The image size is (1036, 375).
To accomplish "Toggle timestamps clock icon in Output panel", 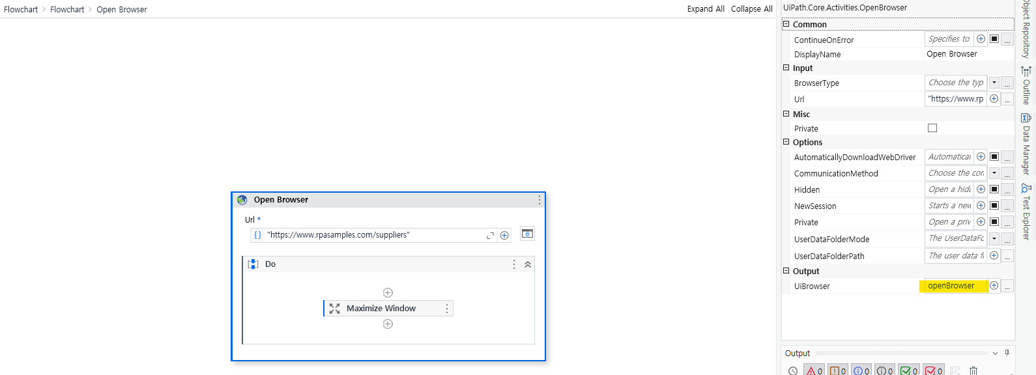I will (x=793, y=371).
